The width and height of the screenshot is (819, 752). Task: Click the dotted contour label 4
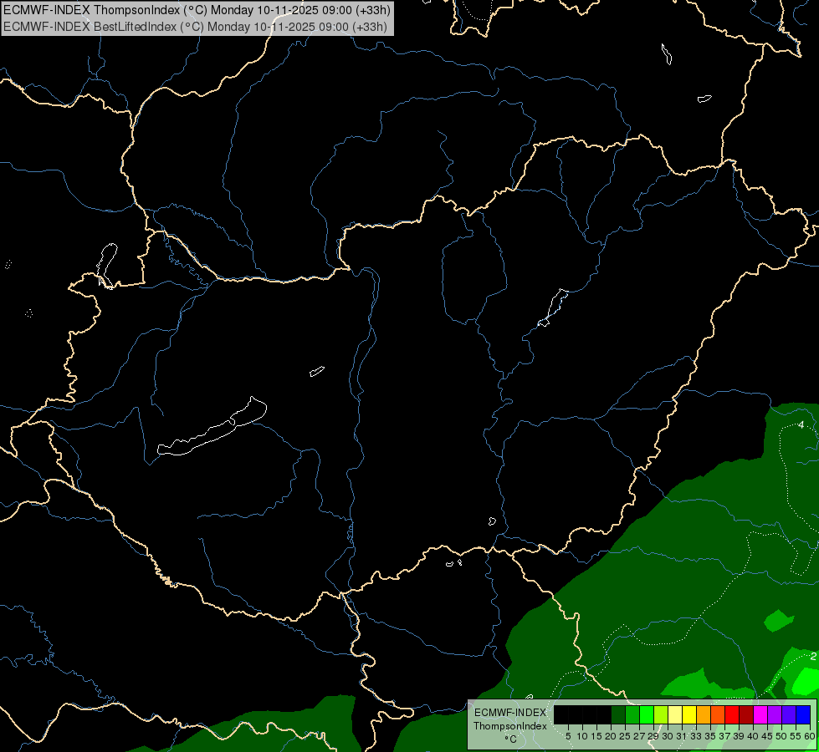click(801, 424)
